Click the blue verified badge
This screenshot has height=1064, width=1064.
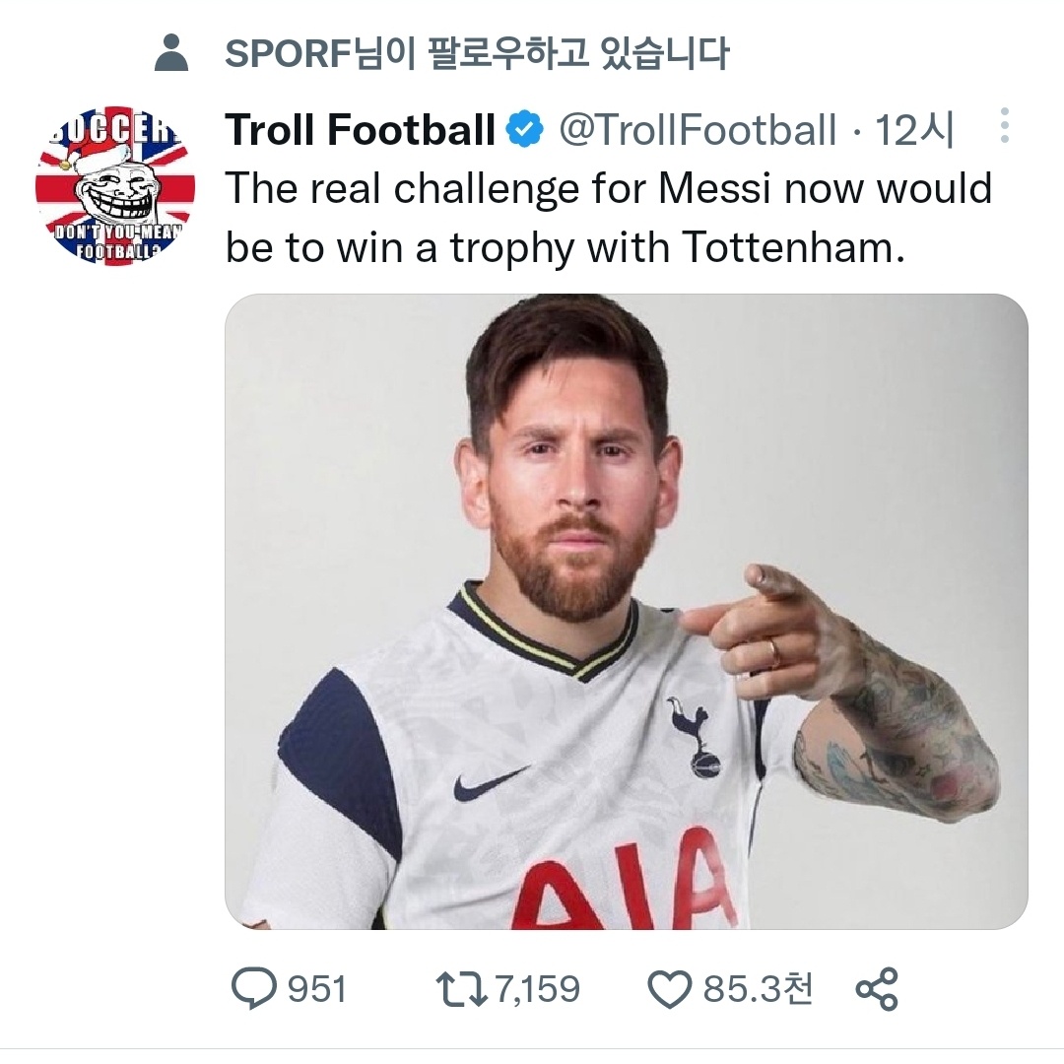click(525, 129)
